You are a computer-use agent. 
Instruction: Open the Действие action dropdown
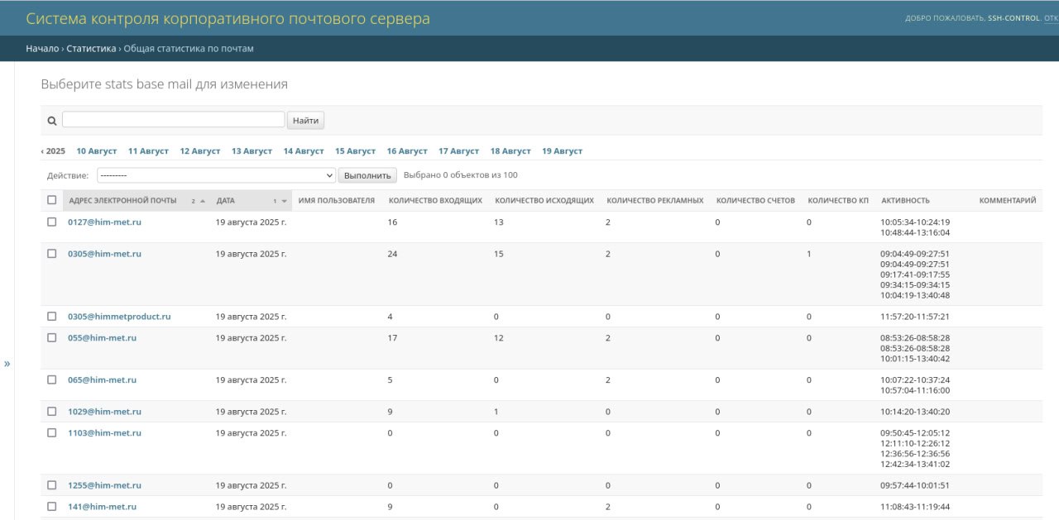point(216,175)
